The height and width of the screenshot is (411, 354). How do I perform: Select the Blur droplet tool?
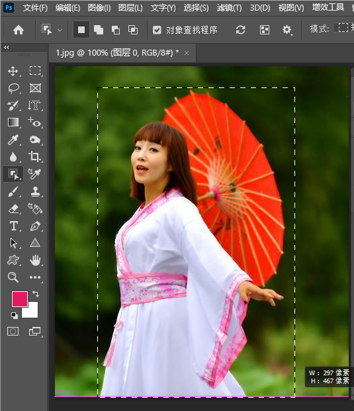[13, 157]
